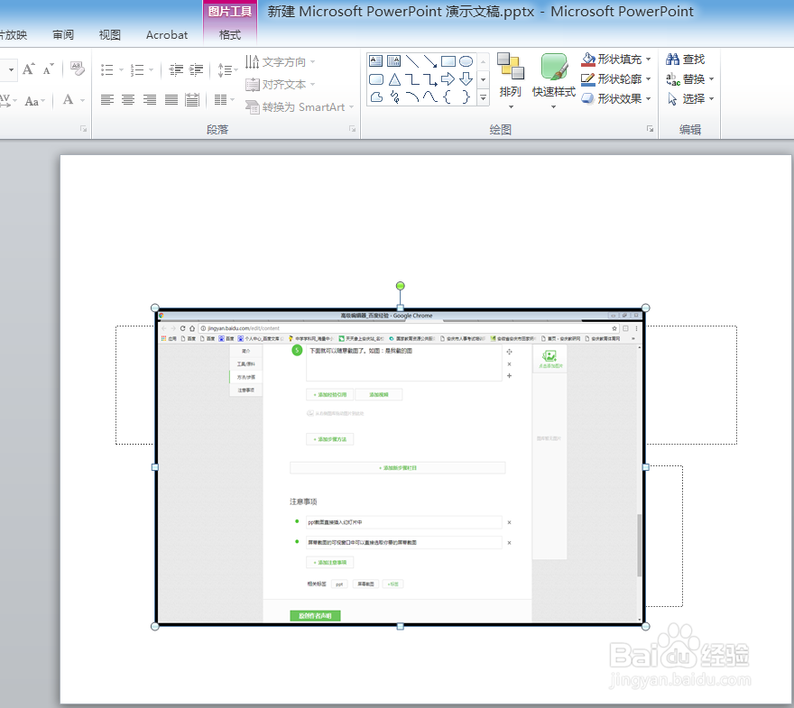Open the Paragraph dialog launcher
Viewport: 794px width, 708px height.
352,129
